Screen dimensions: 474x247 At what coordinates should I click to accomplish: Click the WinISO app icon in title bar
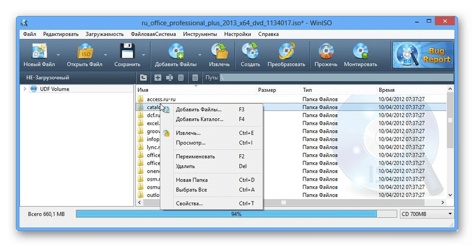(24, 23)
